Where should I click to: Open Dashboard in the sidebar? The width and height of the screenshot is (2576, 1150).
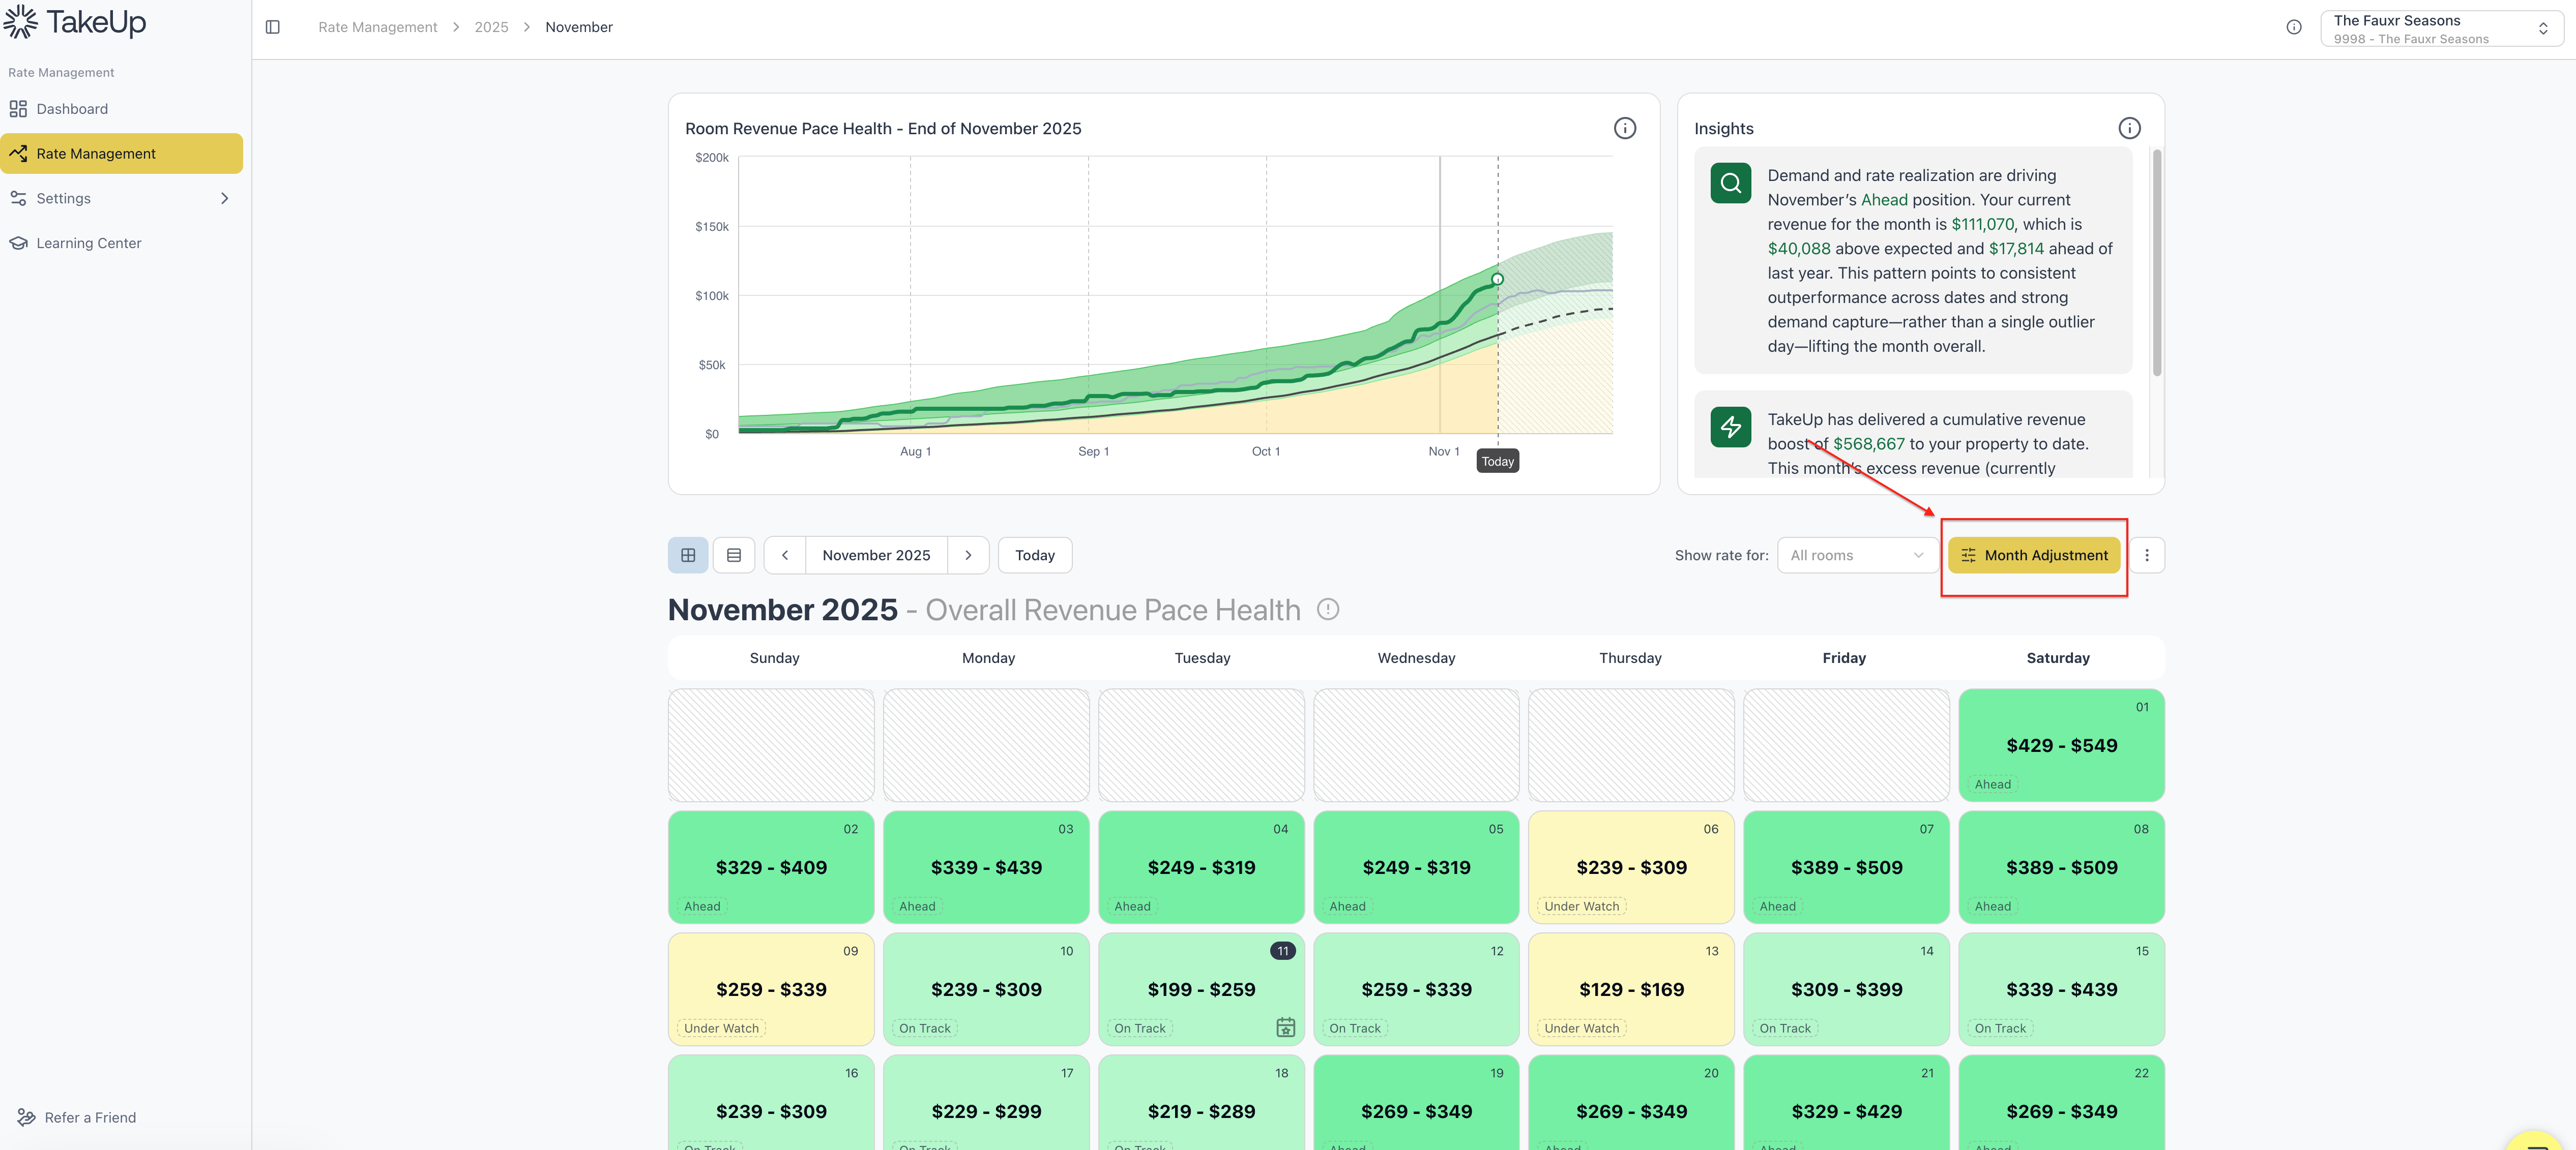[72, 109]
